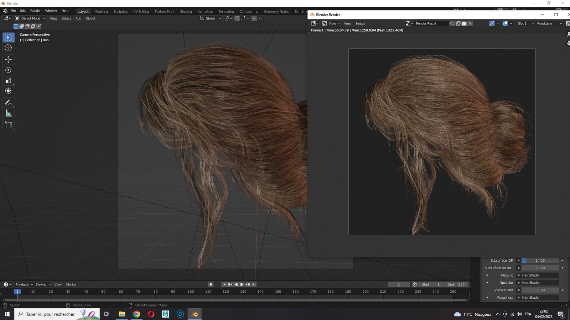
Task: Select the Select Box tool
Action: (8, 37)
